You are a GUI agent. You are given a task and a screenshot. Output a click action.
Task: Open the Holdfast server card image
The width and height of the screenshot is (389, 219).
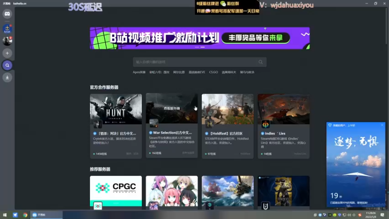[228, 109]
